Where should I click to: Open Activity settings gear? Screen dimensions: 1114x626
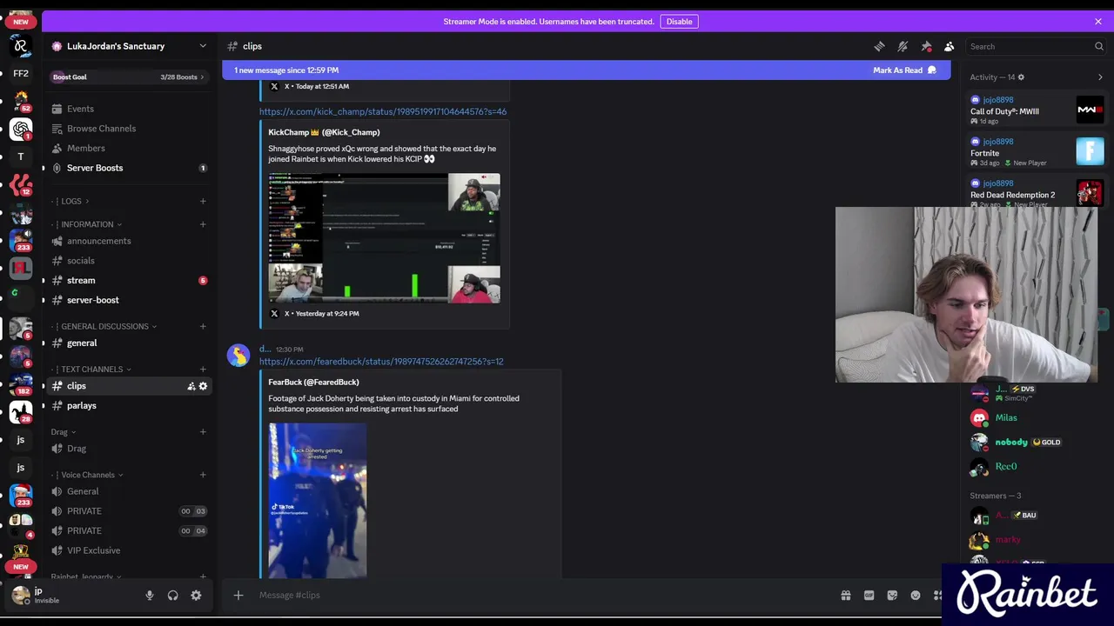(x=1021, y=77)
